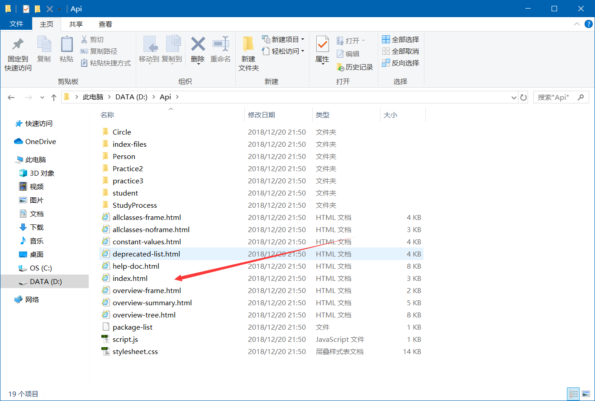Click the Up one level arrow button

tap(54, 97)
